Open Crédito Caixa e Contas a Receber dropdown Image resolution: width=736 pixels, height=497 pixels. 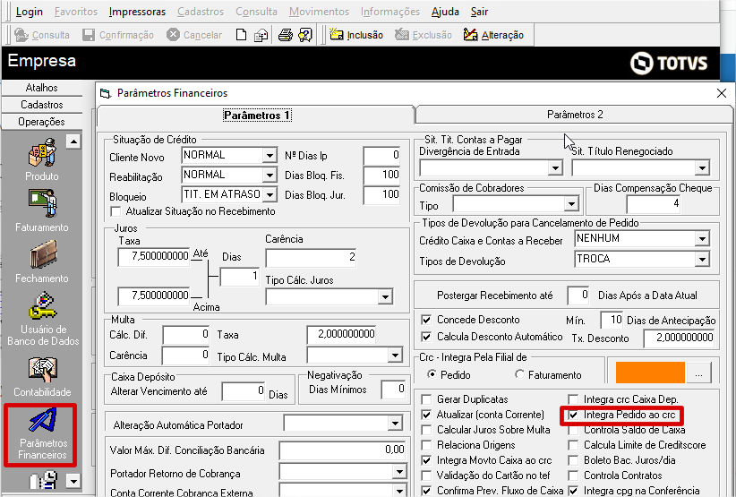click(x=702, y=239)
